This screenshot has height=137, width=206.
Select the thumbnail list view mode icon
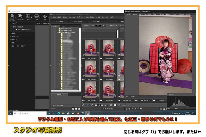pos(105,105)
